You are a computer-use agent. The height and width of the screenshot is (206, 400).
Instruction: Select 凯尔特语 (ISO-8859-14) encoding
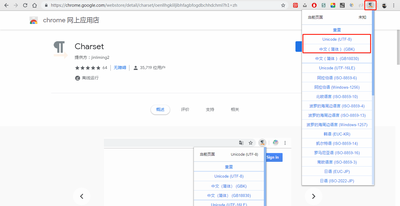point(337,143)
